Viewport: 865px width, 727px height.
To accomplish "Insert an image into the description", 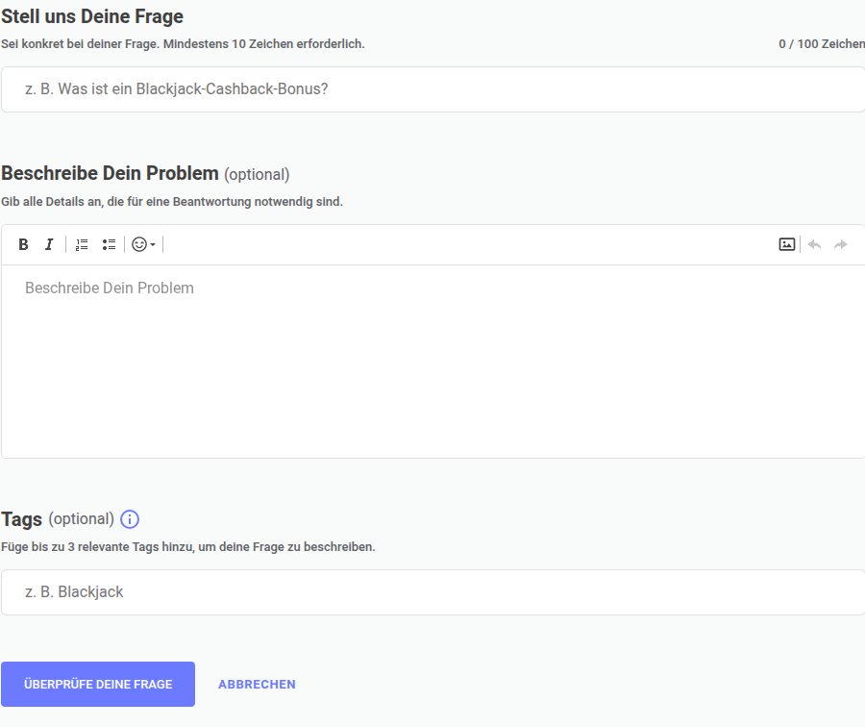I will 786,244.
